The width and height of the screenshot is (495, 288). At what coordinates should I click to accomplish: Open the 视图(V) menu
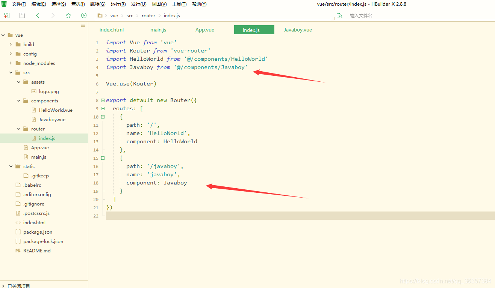pos(159,4)
